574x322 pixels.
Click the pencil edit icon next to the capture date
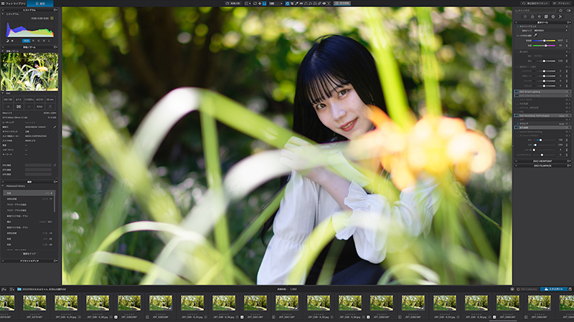[55, 127]
